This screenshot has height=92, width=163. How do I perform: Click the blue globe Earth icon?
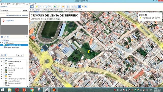coord(86,7)
